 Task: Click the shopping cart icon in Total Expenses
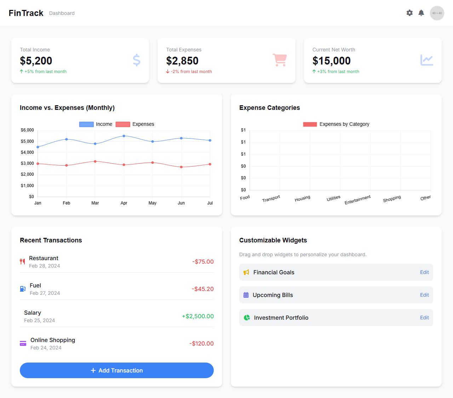280,60
